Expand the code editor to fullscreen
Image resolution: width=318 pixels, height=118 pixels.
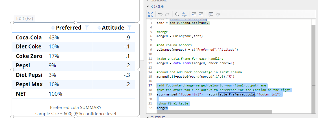coord(151,14)
